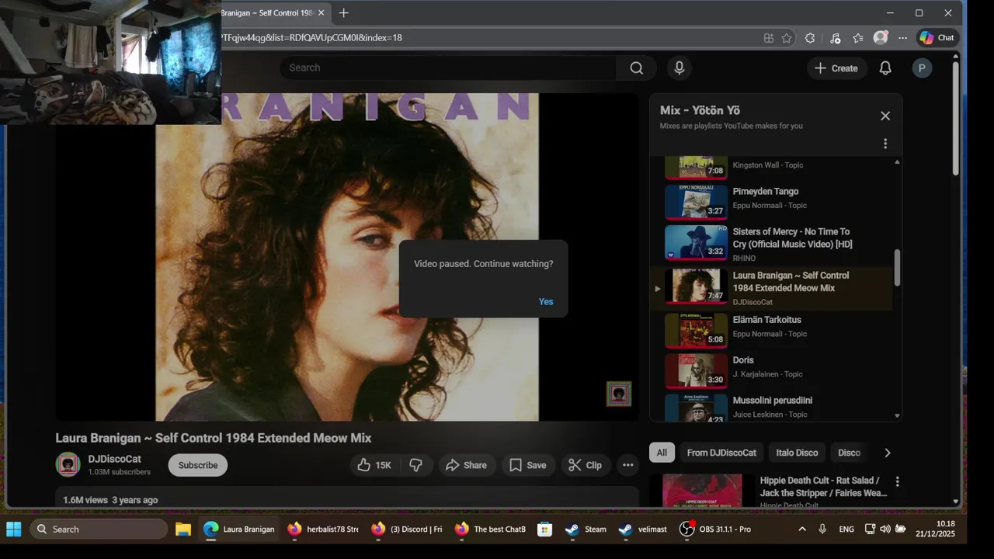
Task: Start voice search with the microphone icon
Action: point(679,68)
